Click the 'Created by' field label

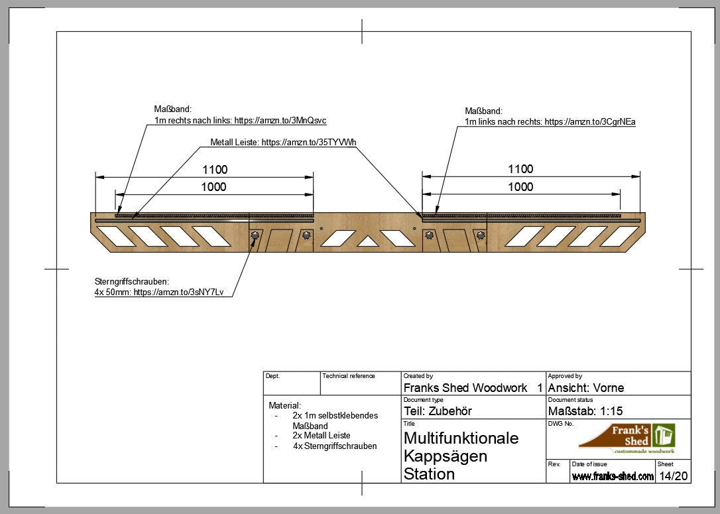pyautogui.click(x=418, y=376)
